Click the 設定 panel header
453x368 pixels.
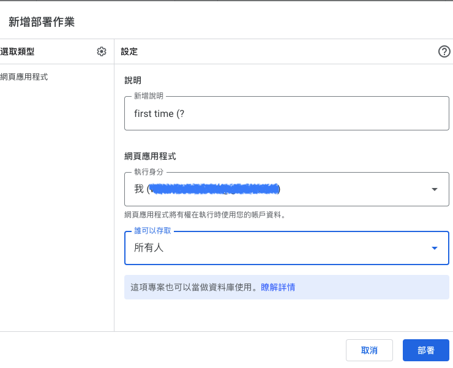[x=129, y=52]
